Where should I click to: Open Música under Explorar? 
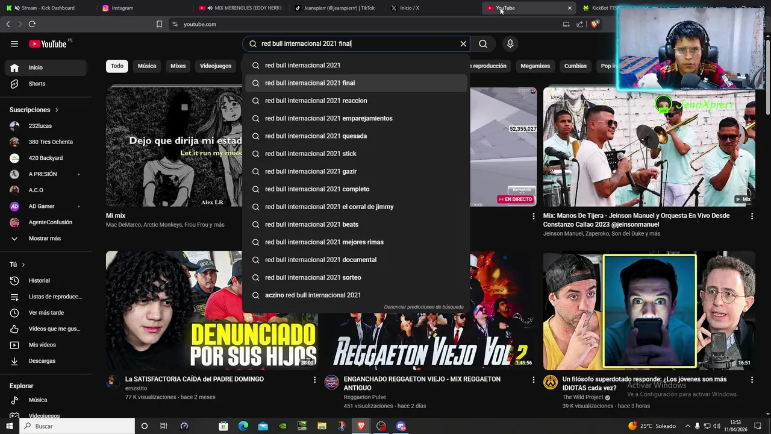coord(46,400)
